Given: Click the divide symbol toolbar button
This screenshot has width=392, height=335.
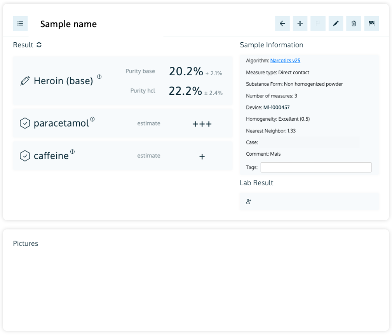Looking at the screenshot, I should pos(300,24).
